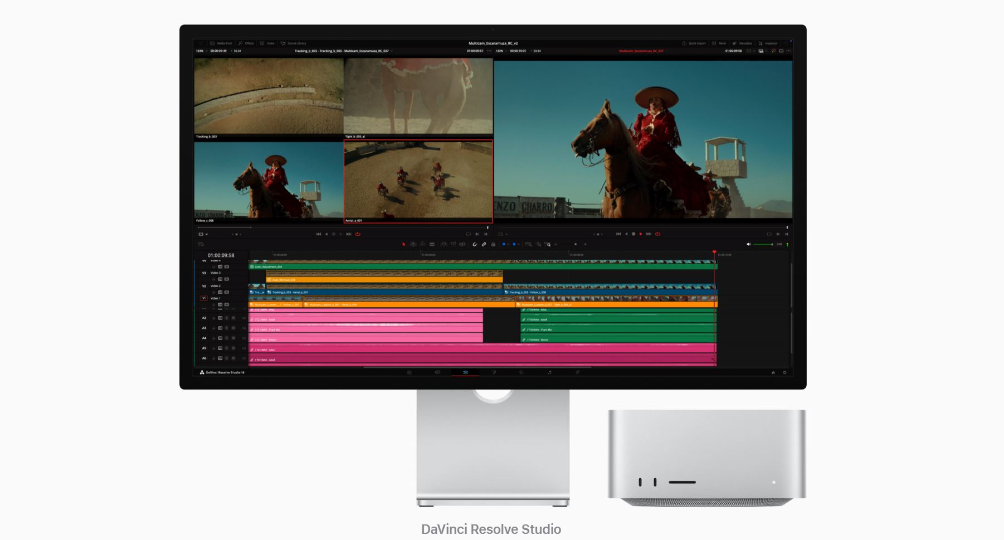
Task: Open source viewer mode dropdown below angles
Action: [203, 234]
